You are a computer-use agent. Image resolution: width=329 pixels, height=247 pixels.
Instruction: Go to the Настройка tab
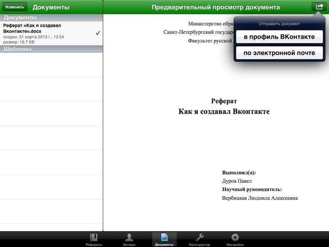(x=235, y=240)
